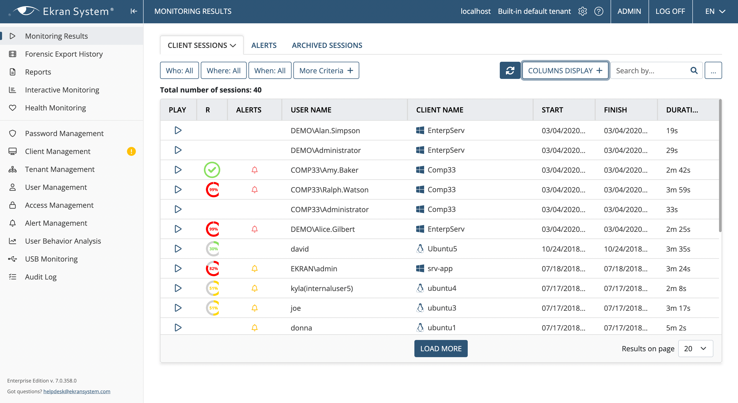This screenshot has width=738, height=403.
Task: Click the red alert bell for Amy.Baker
Action: coord(254,170)
